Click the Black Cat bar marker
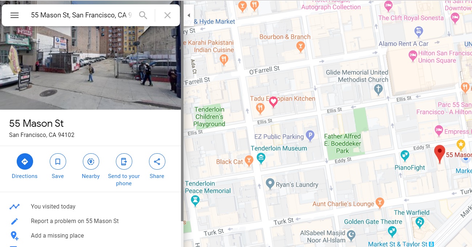The image size is (472, 247). tap(249, 161)
